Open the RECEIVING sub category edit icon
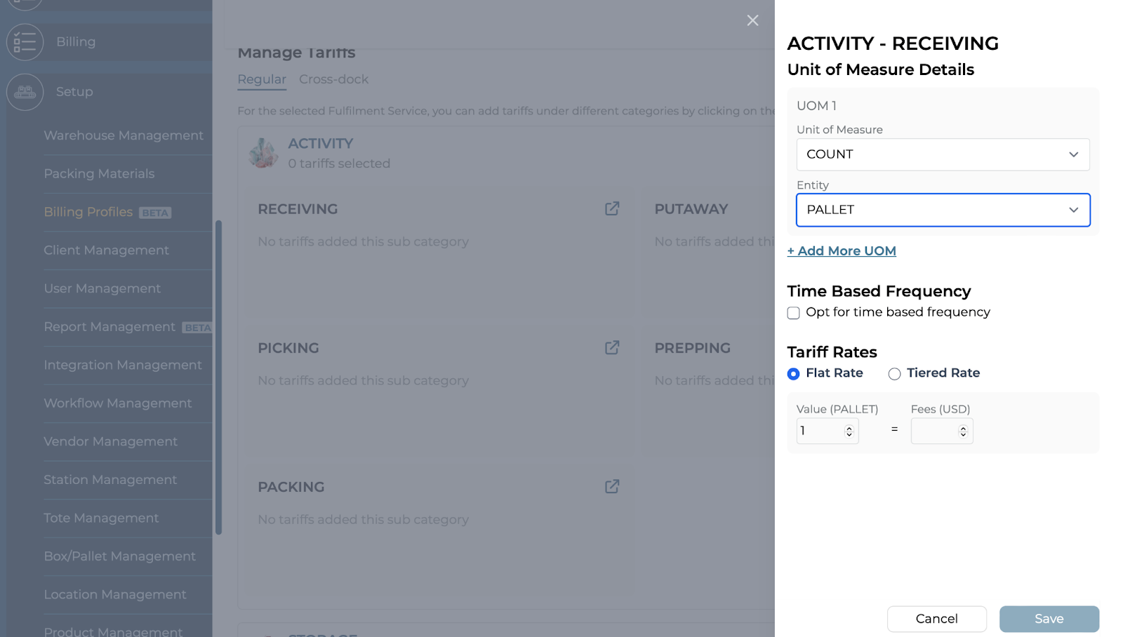The image size is (1123, 637). pos(612,208)
